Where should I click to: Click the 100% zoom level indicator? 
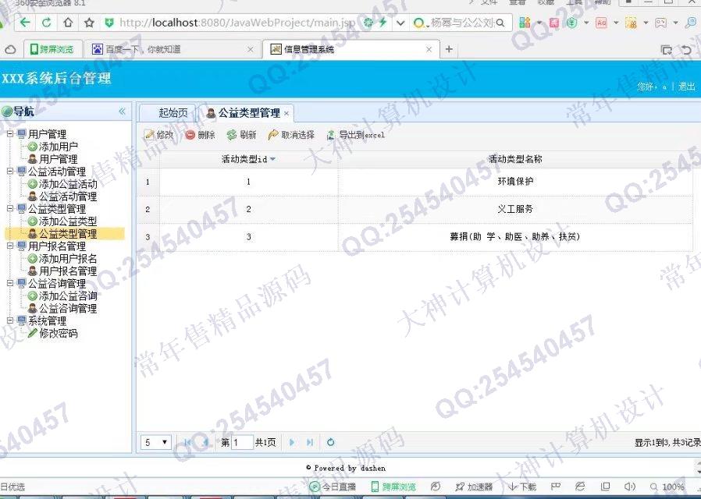click(667, 487)
